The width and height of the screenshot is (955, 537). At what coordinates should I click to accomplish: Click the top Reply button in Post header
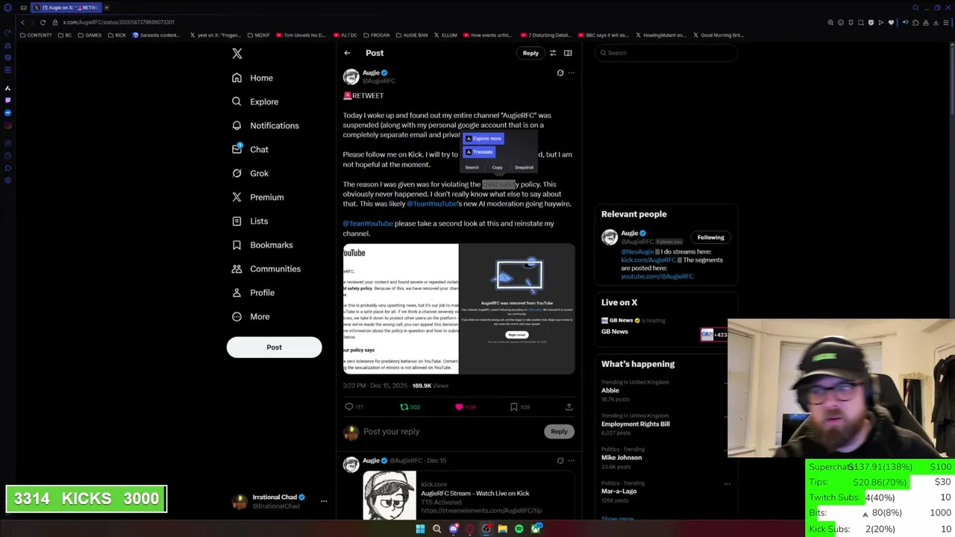530,53
